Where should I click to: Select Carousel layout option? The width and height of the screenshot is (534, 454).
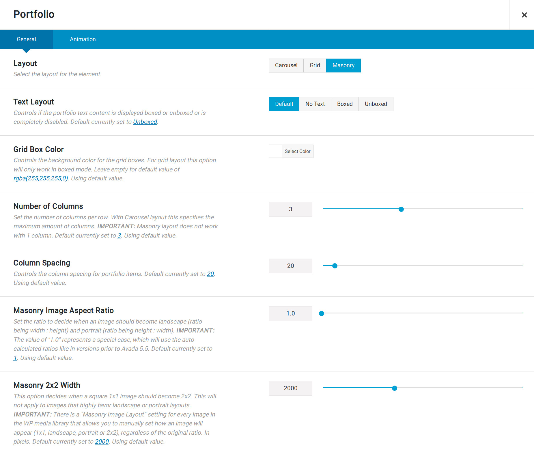[x=286, y=66]
